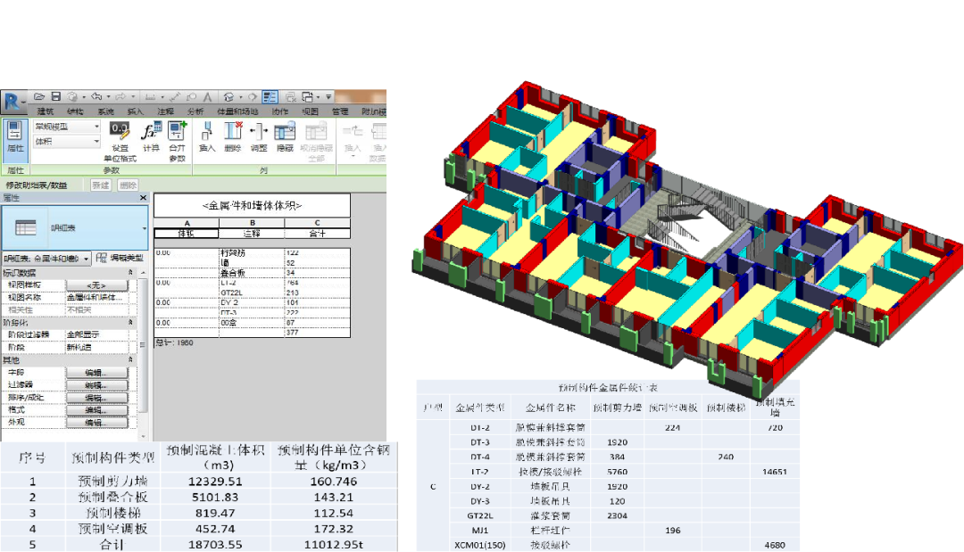Click the 注释 header cell in schedule

[252, 234]
